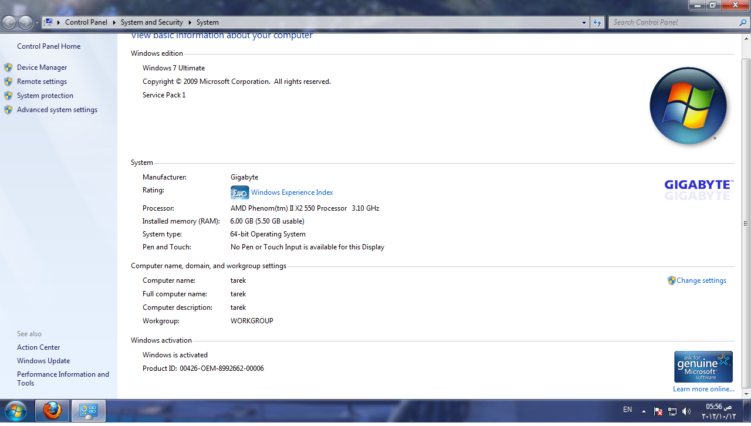The height and width of the screenshot is (426, 751).
Task: Open the address bar history dropdown
Action: tap(584, 22)
